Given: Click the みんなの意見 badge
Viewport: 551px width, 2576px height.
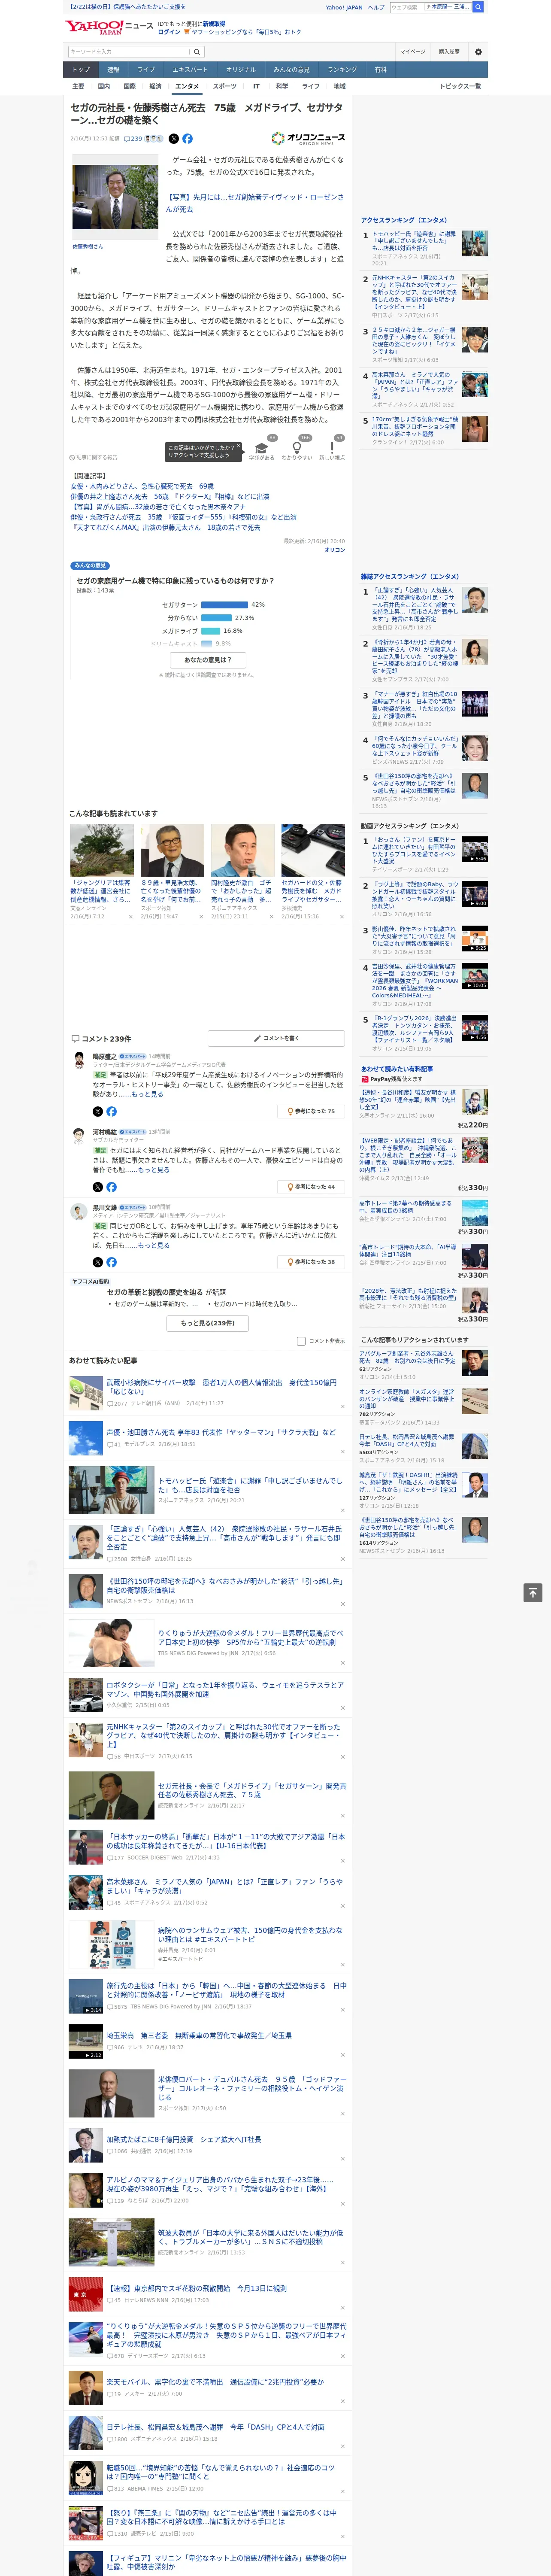Looking at the screenshot, I should pos(91,566).
